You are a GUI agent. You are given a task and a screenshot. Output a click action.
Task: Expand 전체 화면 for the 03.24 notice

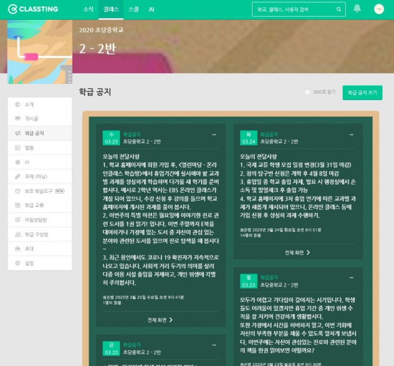tap(298, 252)
